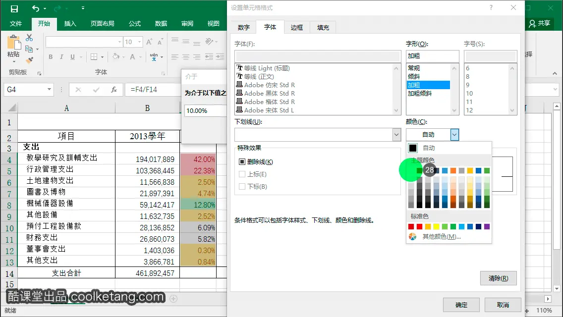Open the 文件 ribbon tab
This screenshot has height=317, width=563.
(16, 23)
